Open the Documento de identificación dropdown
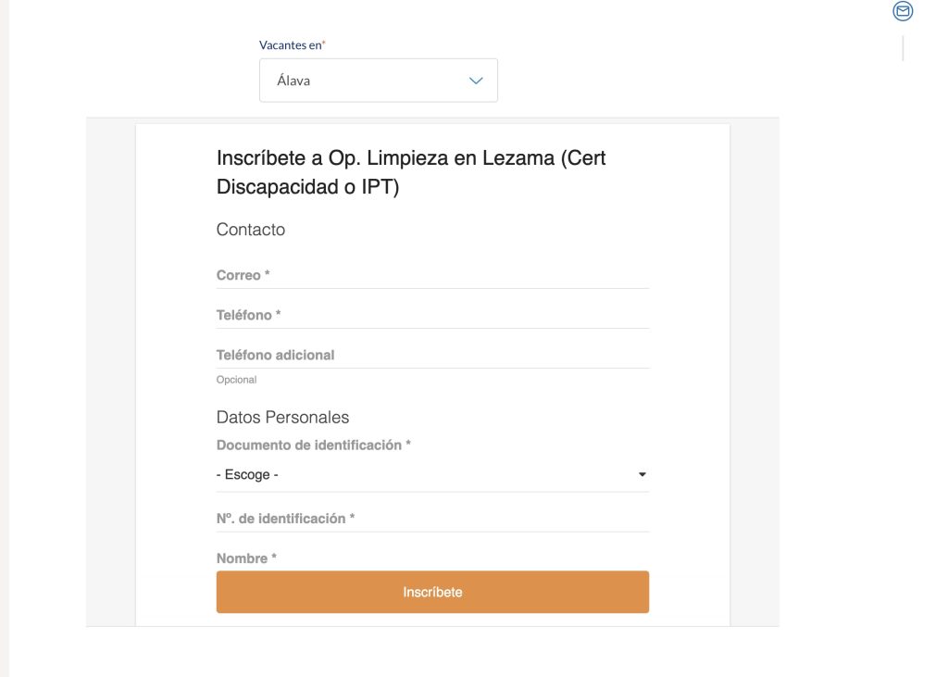Image resolution: width=948 pixels, height=677 pixels. tap(432, 475)
